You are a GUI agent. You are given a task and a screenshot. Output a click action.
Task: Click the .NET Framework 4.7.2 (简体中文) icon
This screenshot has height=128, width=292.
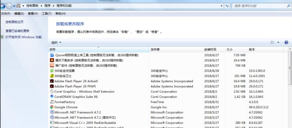tap(52, 117)
